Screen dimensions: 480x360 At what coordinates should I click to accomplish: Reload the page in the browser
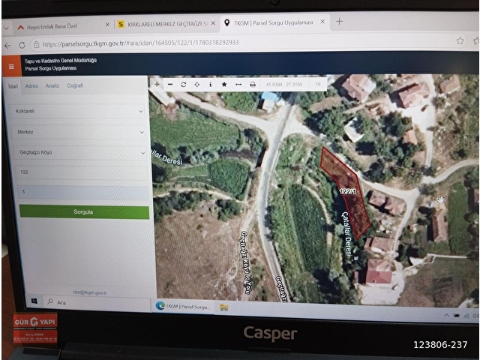[22, 45]
